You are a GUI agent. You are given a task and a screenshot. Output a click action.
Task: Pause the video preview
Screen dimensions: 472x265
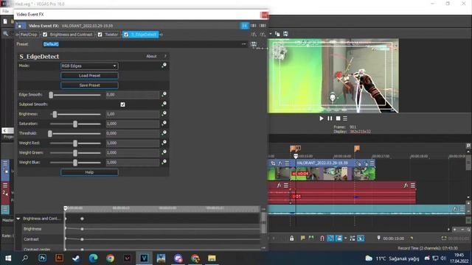click(330, 119)
